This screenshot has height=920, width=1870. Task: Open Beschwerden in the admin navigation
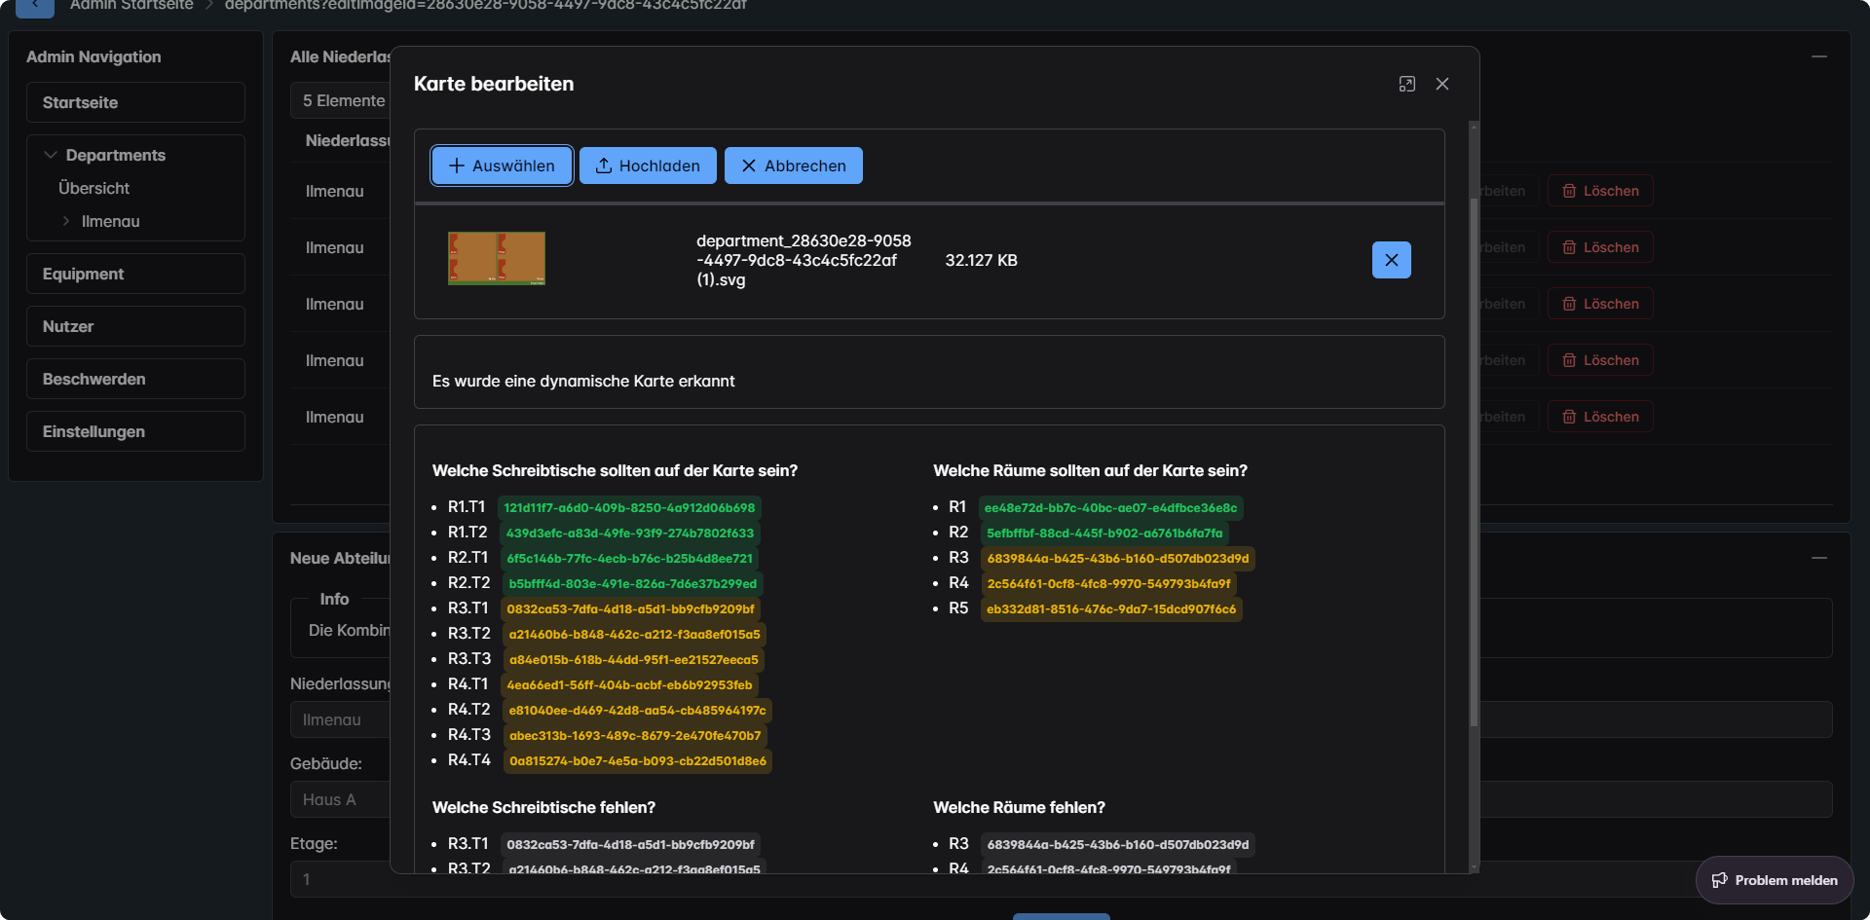click(x=135, y=379)
